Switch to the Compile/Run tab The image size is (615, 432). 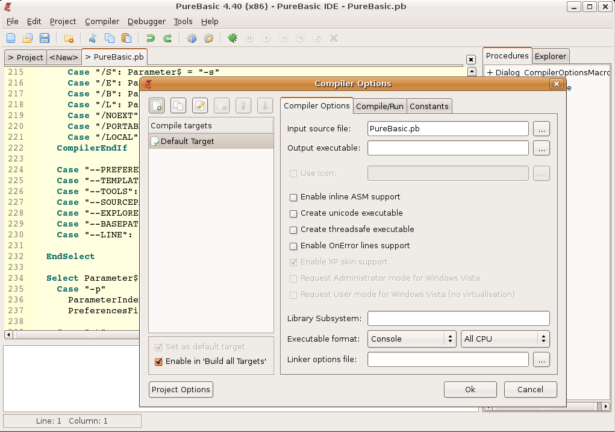[x=379, y=106]
